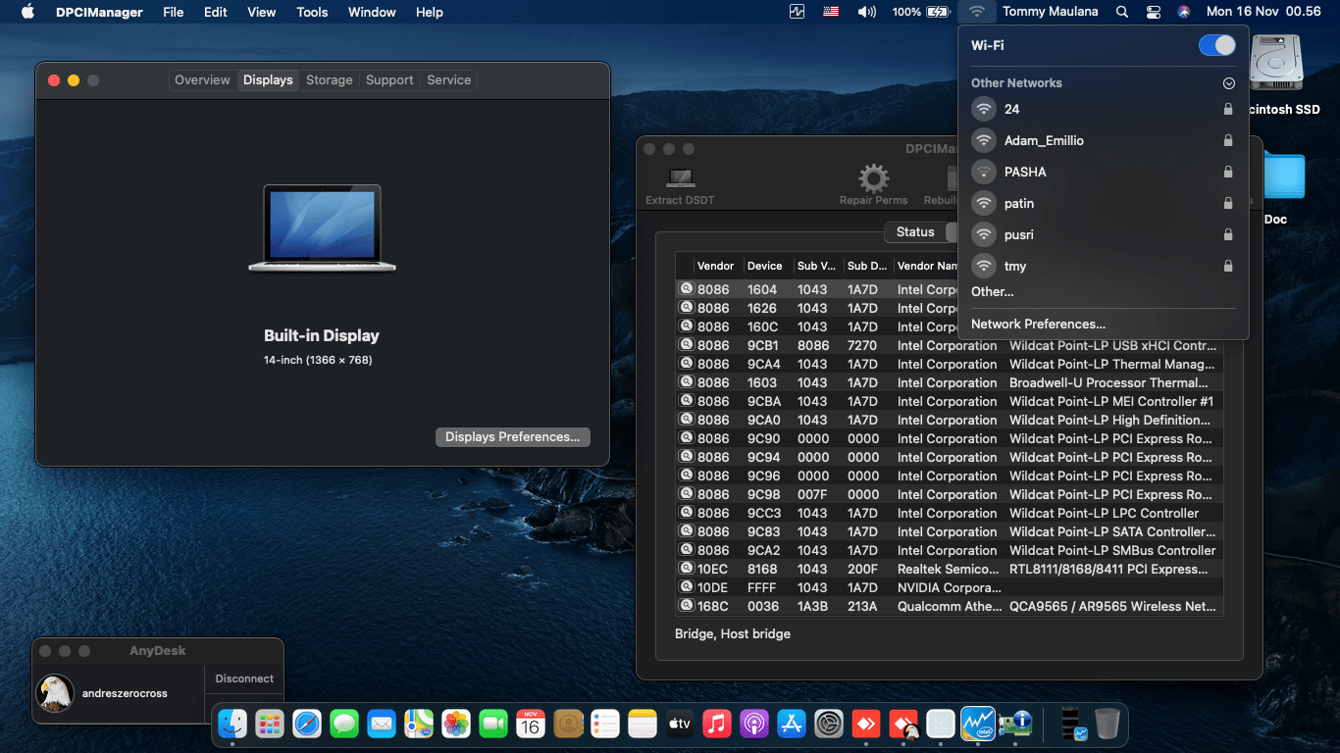This screenshot has height=753, width=1340.
Task: Open Launchpad in the dock
Action: pyautogui.click(x=270, y=725)
